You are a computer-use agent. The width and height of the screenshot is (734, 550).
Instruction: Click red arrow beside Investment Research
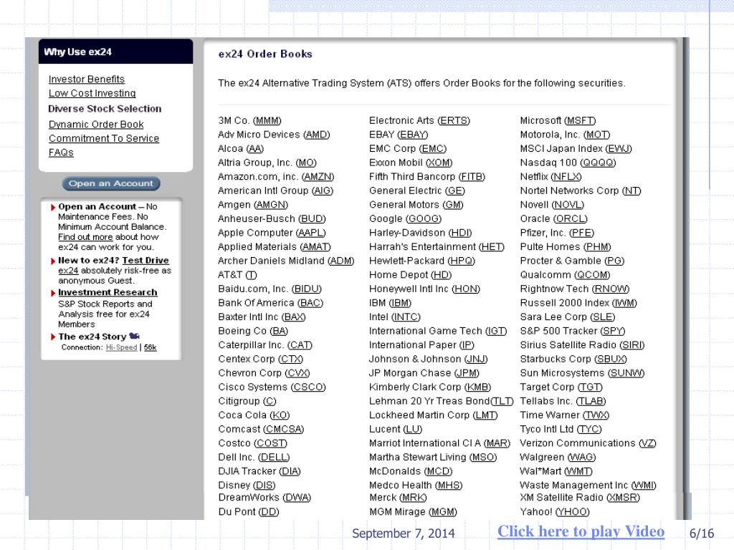coord(53,293)
